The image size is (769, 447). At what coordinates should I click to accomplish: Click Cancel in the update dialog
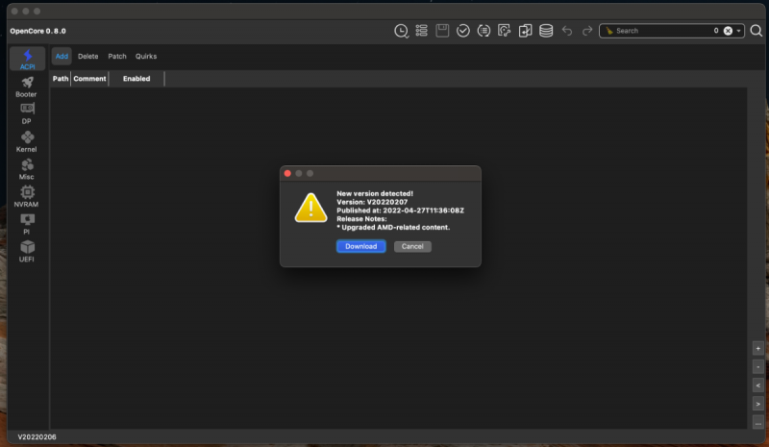point(412,246)
